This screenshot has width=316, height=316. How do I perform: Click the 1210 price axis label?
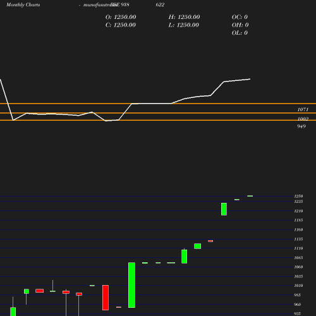click(298, 211)
